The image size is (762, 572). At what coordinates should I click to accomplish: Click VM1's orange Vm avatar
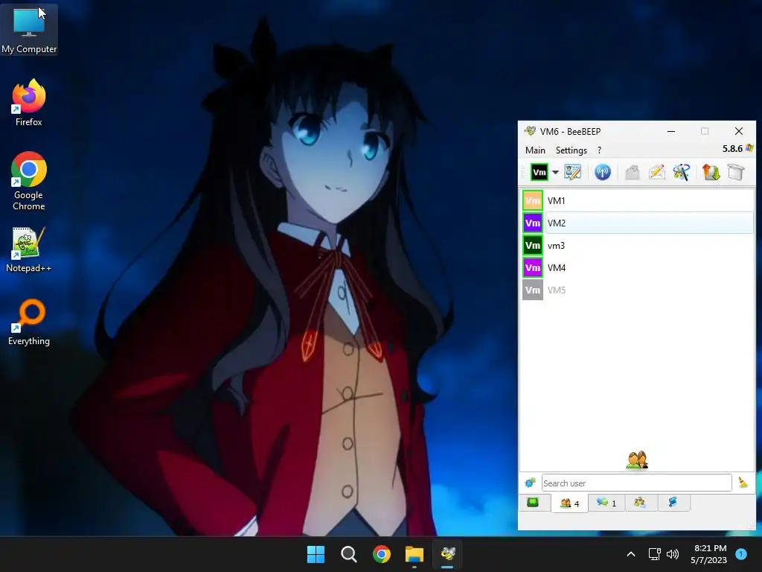(533, 200)
